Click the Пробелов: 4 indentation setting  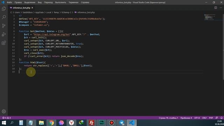(186, 118)
